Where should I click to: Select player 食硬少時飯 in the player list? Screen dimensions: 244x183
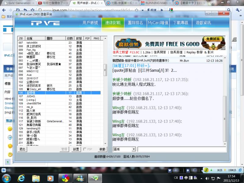pos(59,121)
